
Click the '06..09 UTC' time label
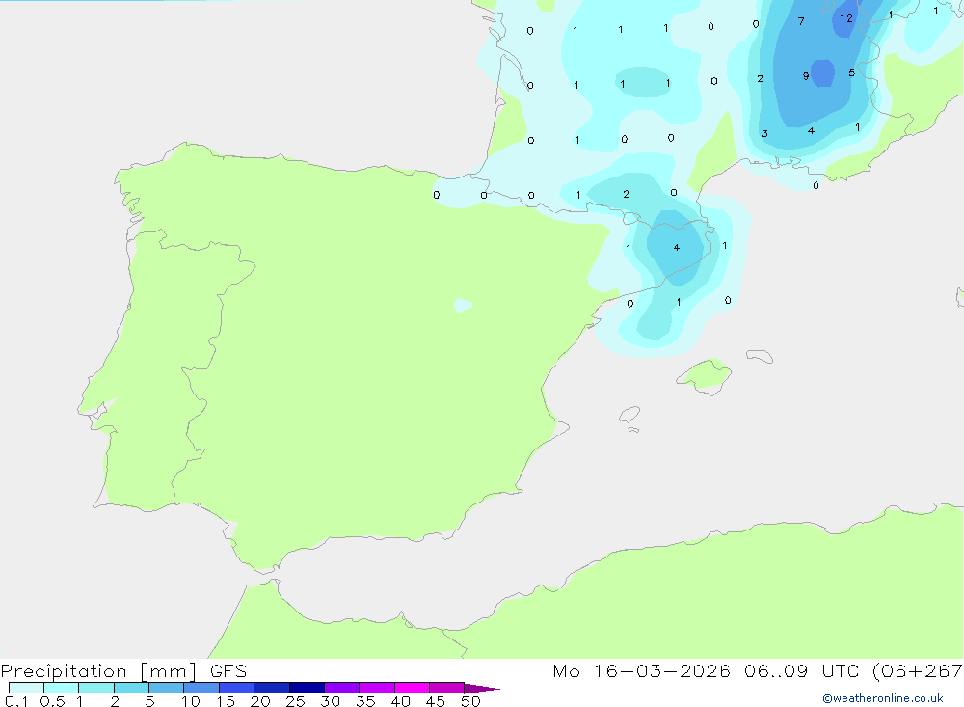(801, 671)
